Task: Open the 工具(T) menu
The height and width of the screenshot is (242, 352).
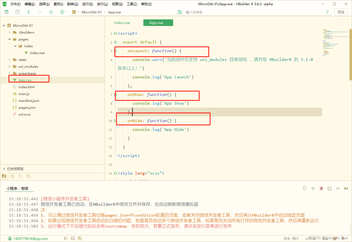Action: (x=132, y=4)
